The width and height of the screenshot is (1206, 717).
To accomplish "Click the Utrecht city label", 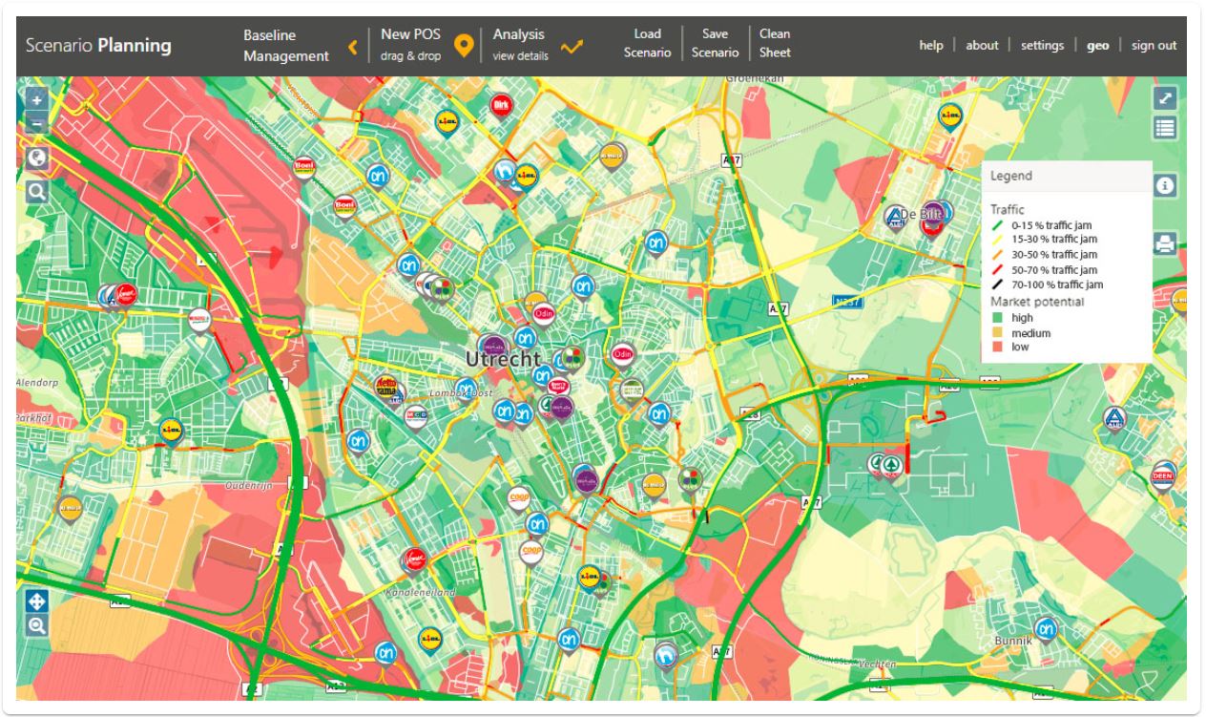I will [x=503, y=359].
